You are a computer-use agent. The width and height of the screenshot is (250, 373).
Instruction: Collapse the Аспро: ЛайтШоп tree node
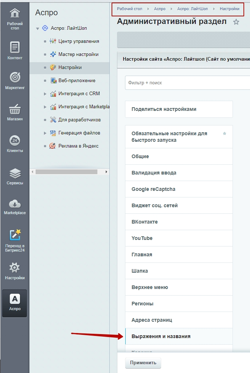37,29
